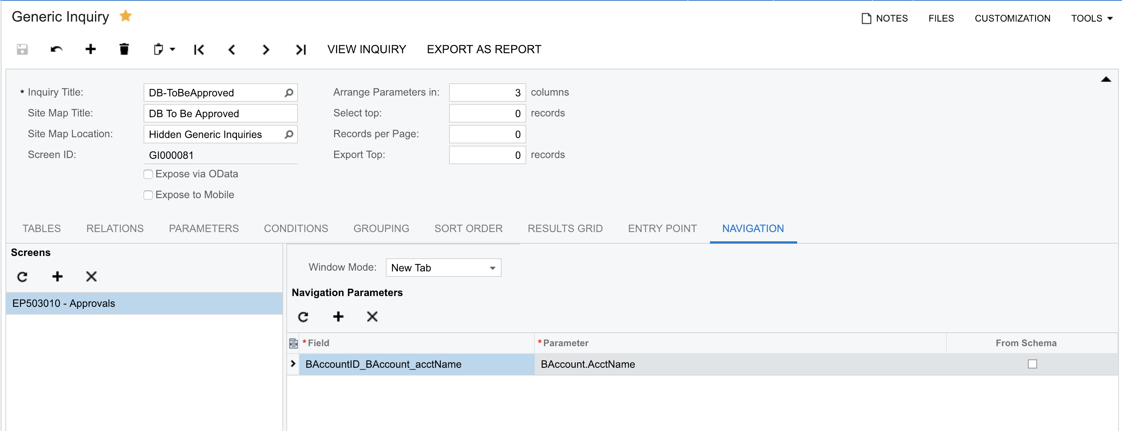Screen dimensions: 1122x431
Task: Enable Expose via OData checkbox
Action: pyautogui.click(x=148, y=174)
